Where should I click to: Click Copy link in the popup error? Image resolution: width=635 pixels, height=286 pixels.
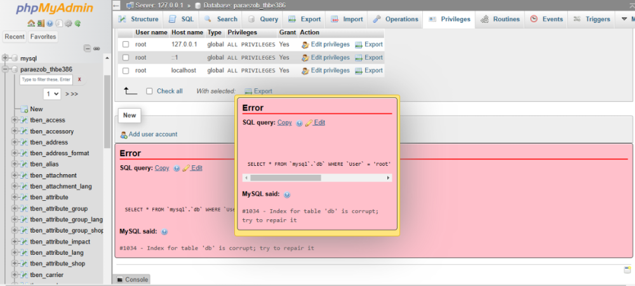(284, 123)
